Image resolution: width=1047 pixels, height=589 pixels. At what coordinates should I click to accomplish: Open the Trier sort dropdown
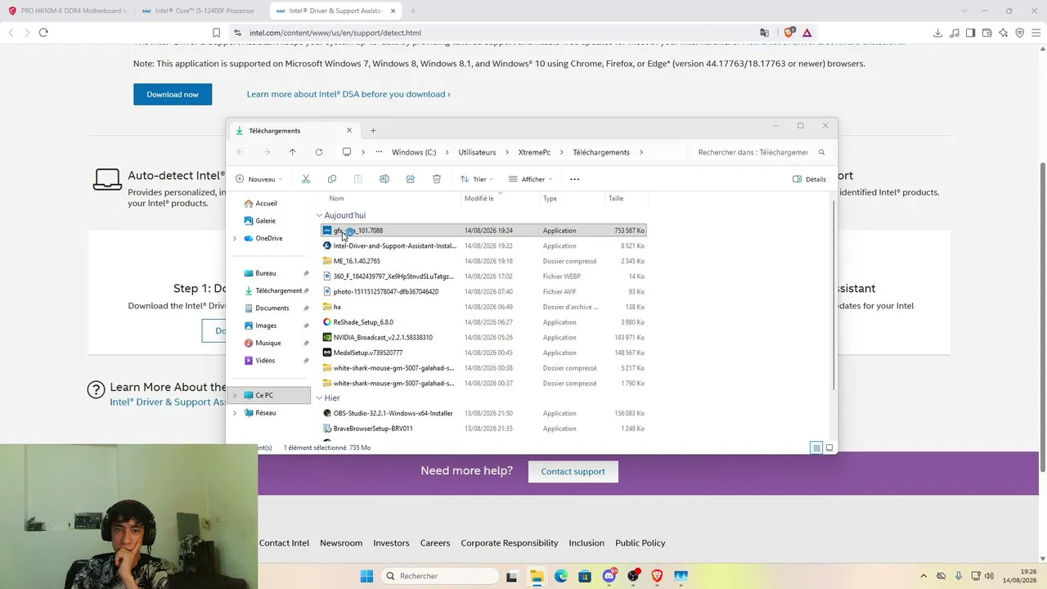coord(476,179)
